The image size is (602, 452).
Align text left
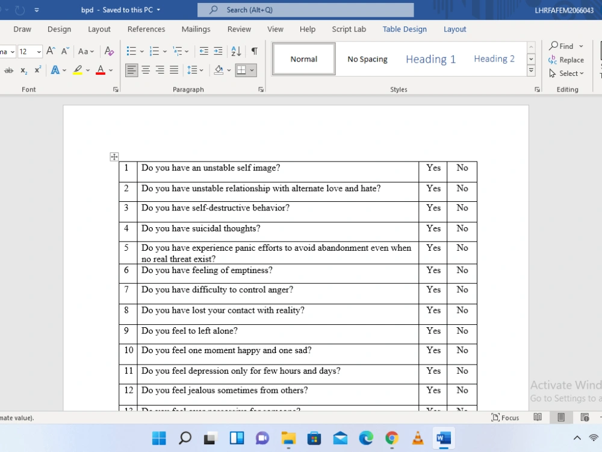(131, 70)
